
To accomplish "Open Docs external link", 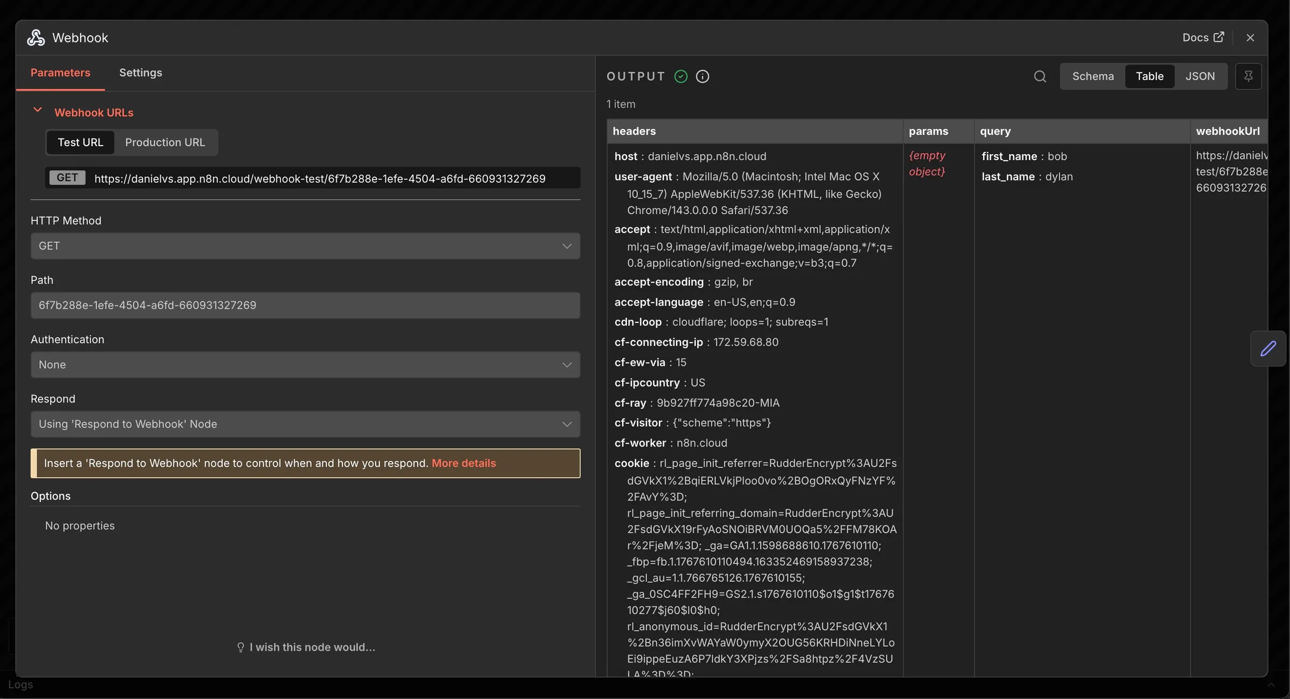I will (x=1203, y=37).
